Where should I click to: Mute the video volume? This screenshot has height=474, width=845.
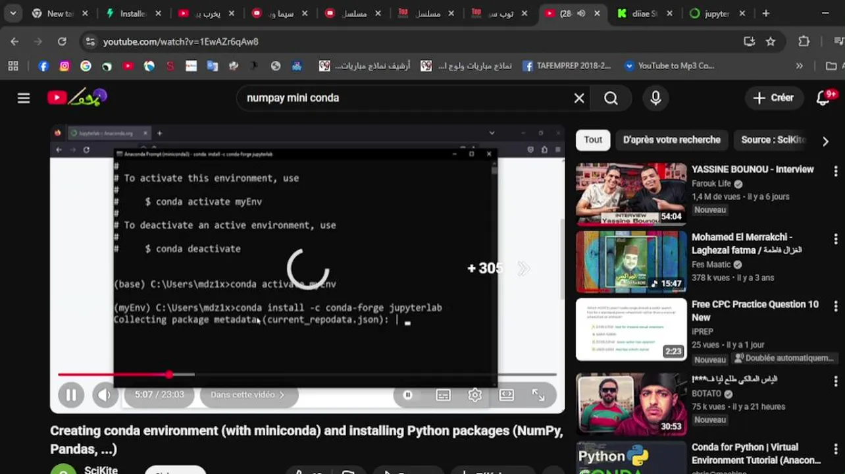tap(104, 395)
